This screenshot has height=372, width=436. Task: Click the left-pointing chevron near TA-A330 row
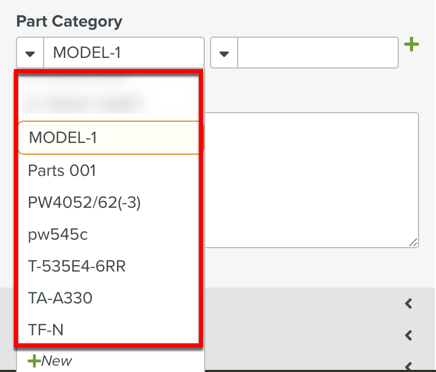408,303
